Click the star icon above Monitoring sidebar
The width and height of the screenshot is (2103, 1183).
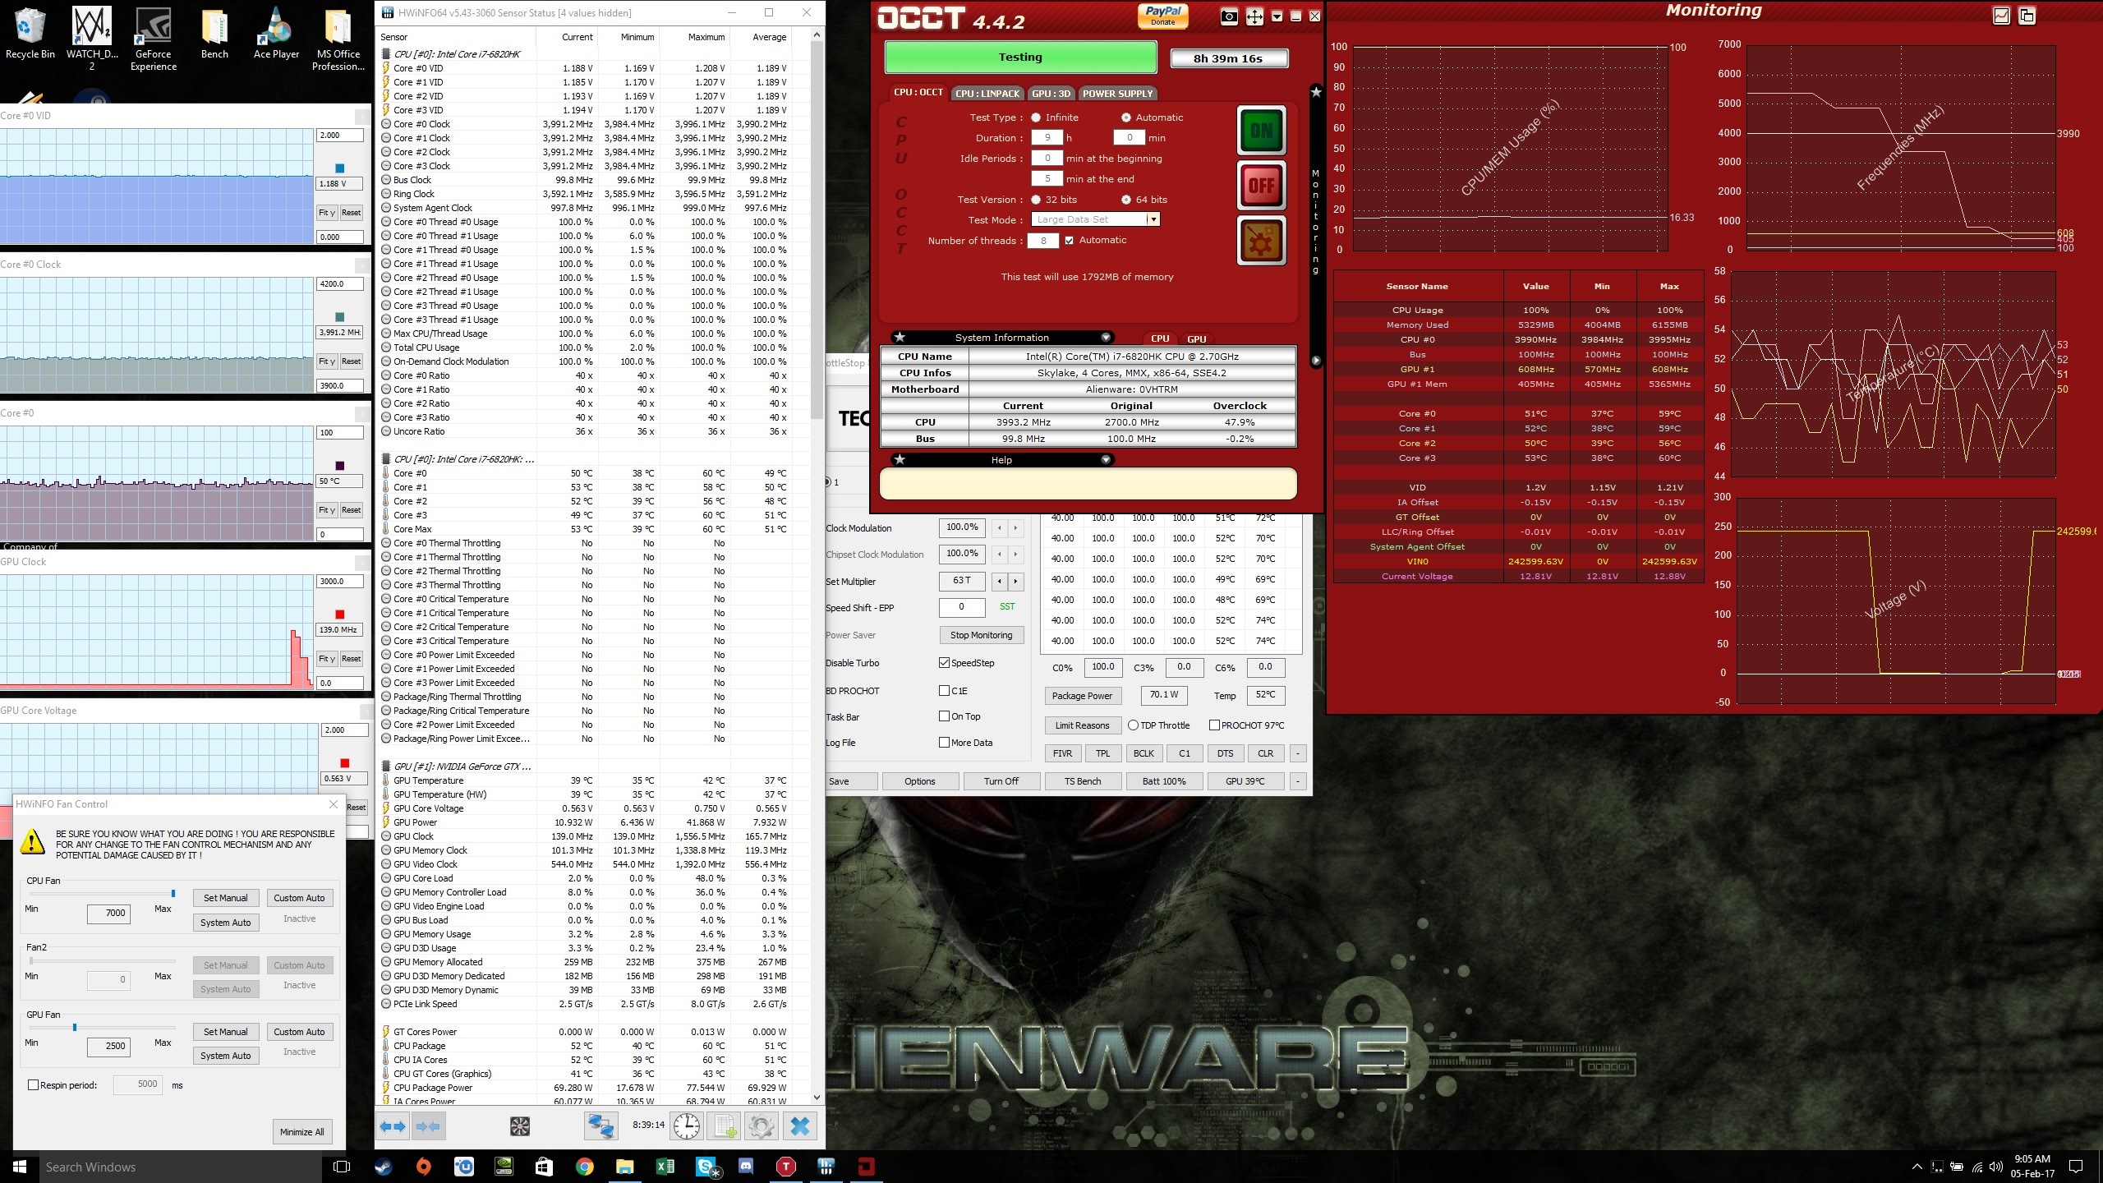pyautogui.click(x=1316, y=92)
